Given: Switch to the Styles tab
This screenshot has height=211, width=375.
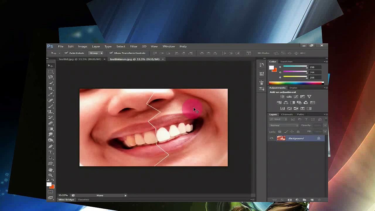Looking at the screenshot, I should [293, 88].
